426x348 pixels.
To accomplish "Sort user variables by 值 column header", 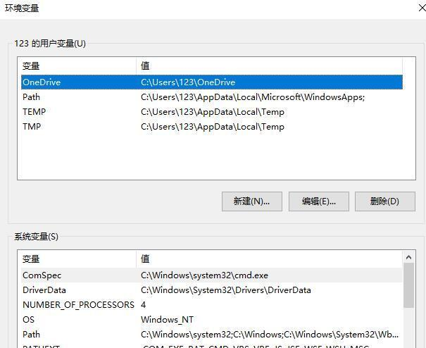I will click(268, 66).
